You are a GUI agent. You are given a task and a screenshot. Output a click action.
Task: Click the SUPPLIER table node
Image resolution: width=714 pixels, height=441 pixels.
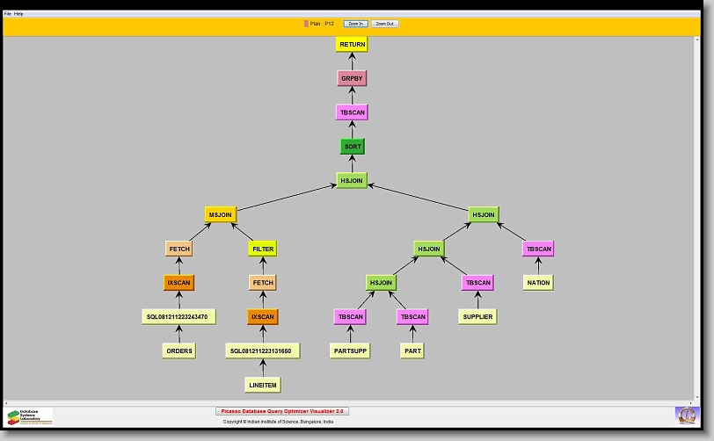click(477, 316)
